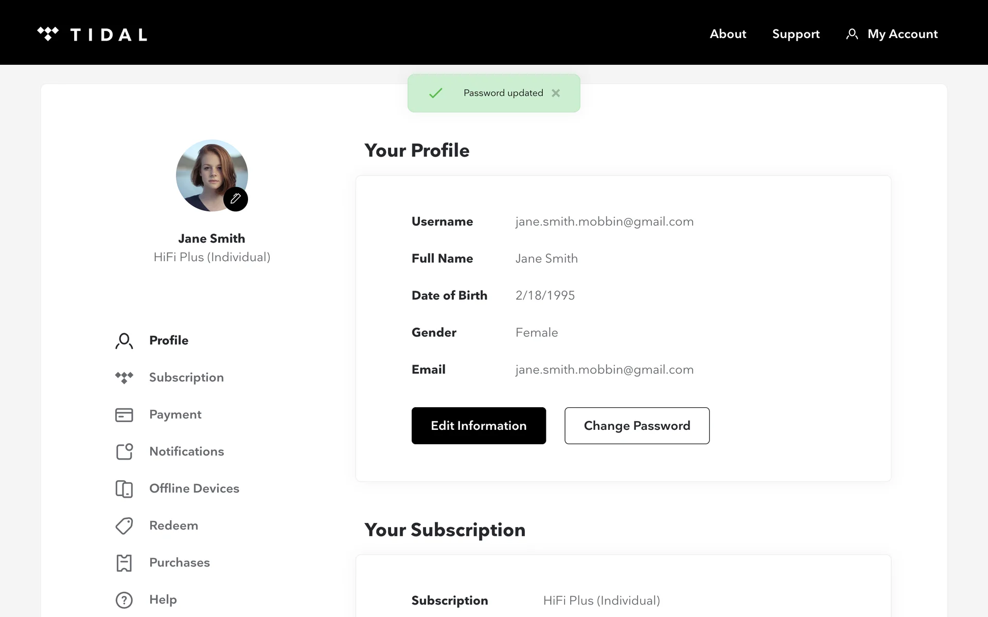Click the pencil edit avatar icon
The image size is (988, 617).
pos(236,199)
